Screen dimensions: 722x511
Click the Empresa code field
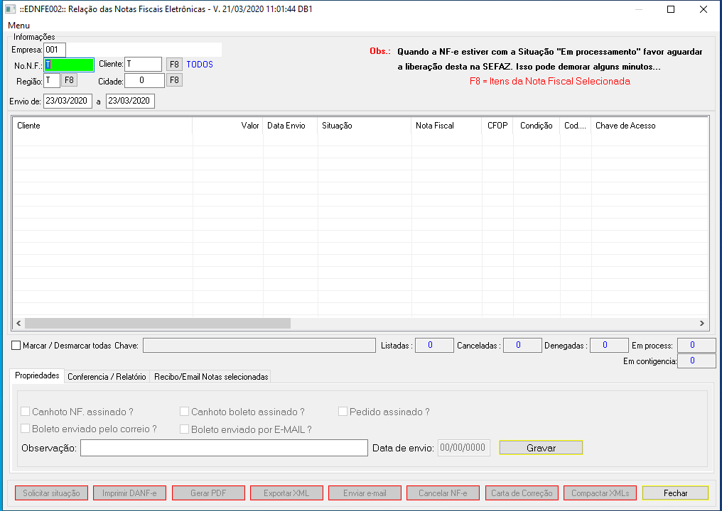click(55, 50)
